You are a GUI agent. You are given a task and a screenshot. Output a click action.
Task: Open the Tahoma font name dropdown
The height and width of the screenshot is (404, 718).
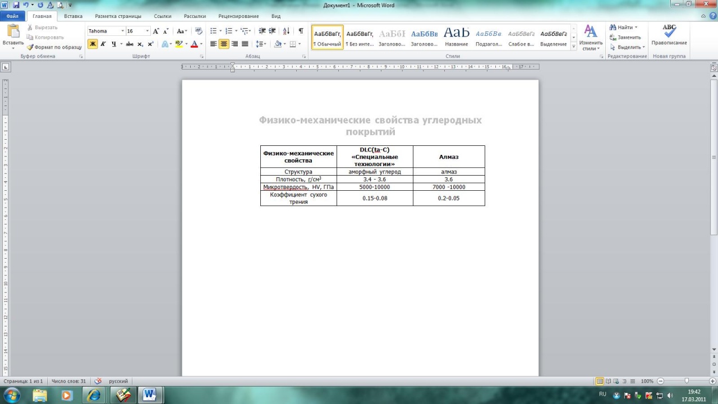click(x=123, y=31)
